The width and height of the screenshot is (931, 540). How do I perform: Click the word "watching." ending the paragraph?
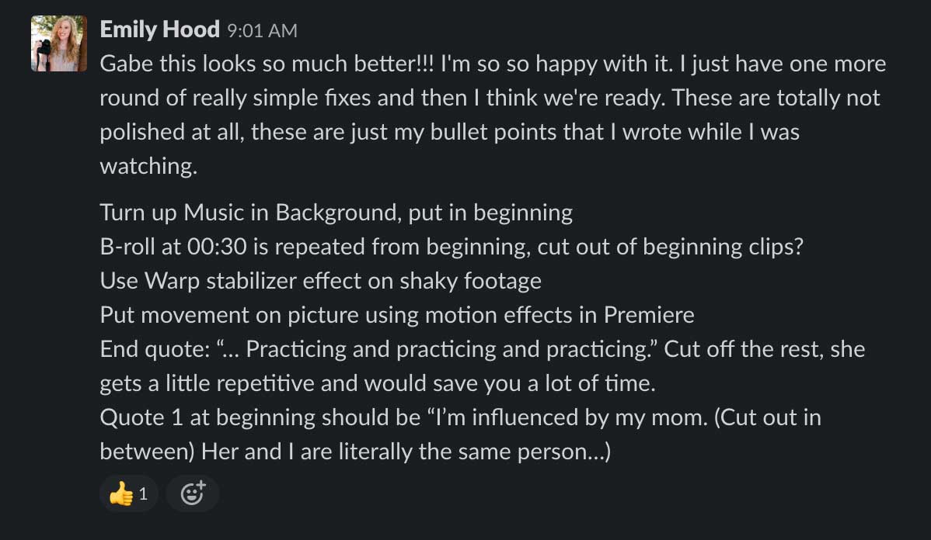coord(148,166)
